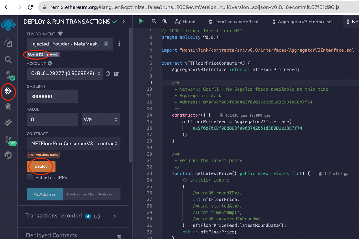359x239 pixels.
Task: Click the 'Aggregator: Azuki' comment line
Action: pos(199,96)
